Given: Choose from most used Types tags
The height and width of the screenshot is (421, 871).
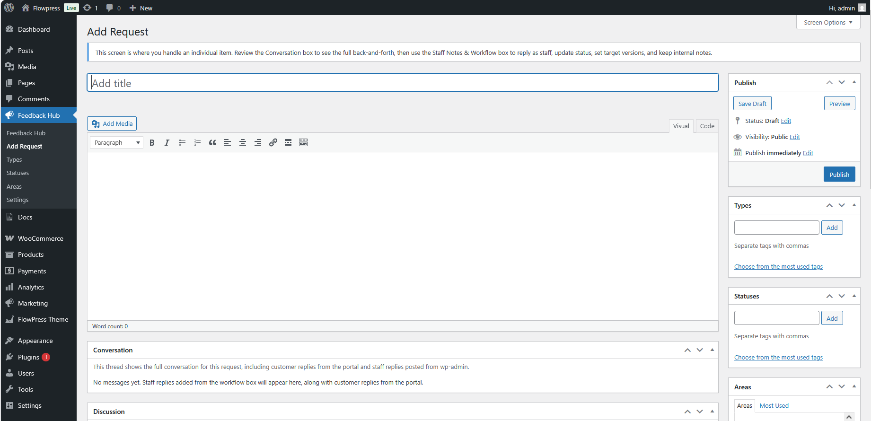Looking at the screenshot, I should (x=778, y=267).
